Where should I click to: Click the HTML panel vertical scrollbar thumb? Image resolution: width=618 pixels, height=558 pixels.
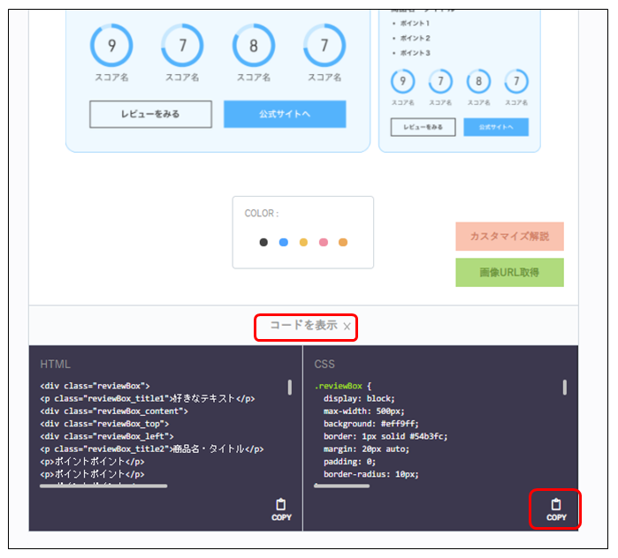click(290, 388)
